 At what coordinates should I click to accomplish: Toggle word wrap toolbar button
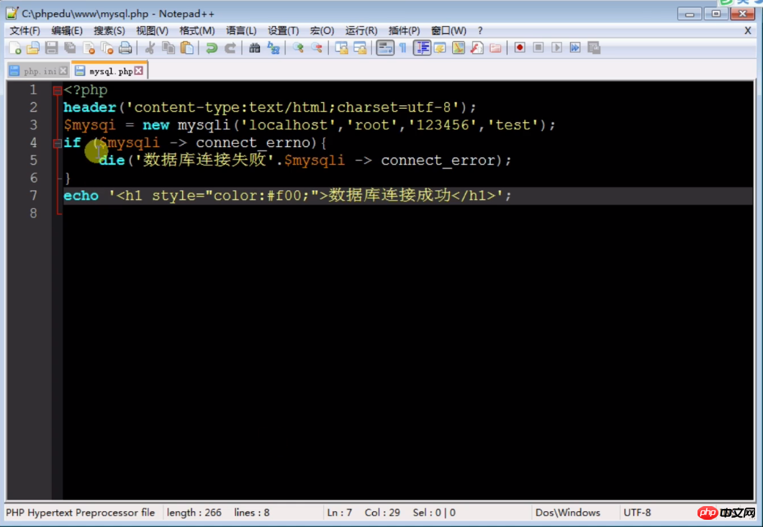click(385, 48)
